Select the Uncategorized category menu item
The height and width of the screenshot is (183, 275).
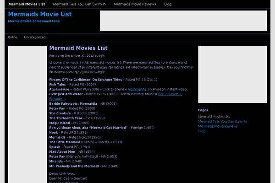coord(35,37)
